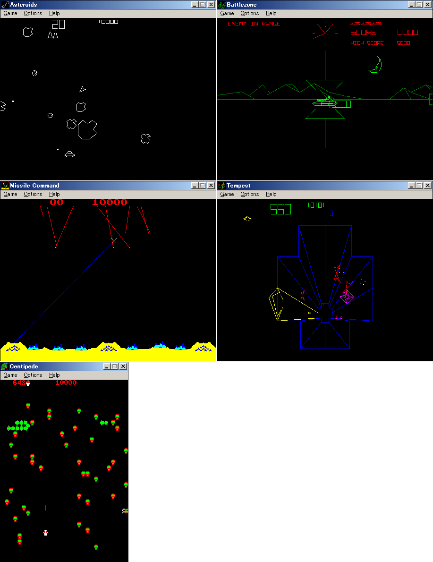This screenshot has width=433, height=562.
Task: Click the crescent moon in Battlezone
Action: click(x=375, y=65)
